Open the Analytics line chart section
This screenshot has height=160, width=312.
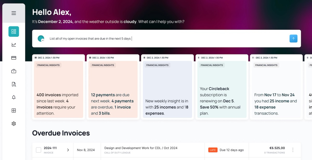click(x=14, y=44)
